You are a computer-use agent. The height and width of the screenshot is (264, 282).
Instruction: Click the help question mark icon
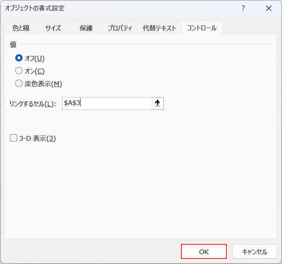click(x=243, y=8)
